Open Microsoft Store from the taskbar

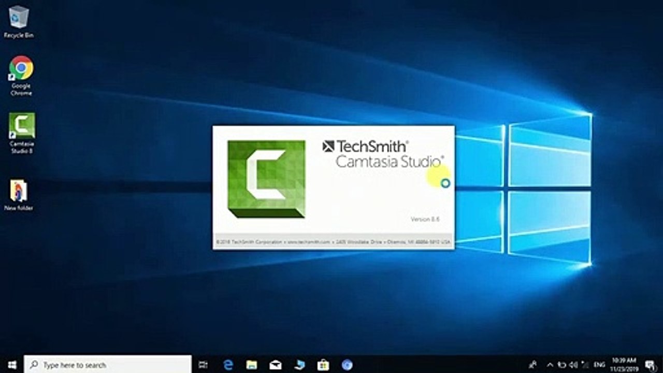323,365
